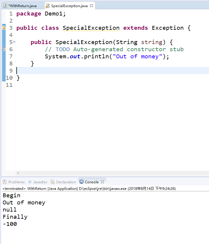The image size is (209, 244).
Task: Click the Declaration view icon
Action: pyautogui.click(x=53, y=182)
